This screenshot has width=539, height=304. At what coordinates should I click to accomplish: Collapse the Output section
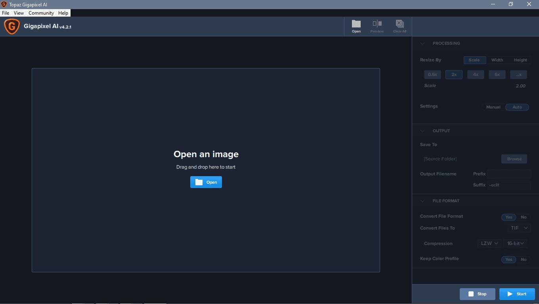pyautogui.click(x=422, y=131)
